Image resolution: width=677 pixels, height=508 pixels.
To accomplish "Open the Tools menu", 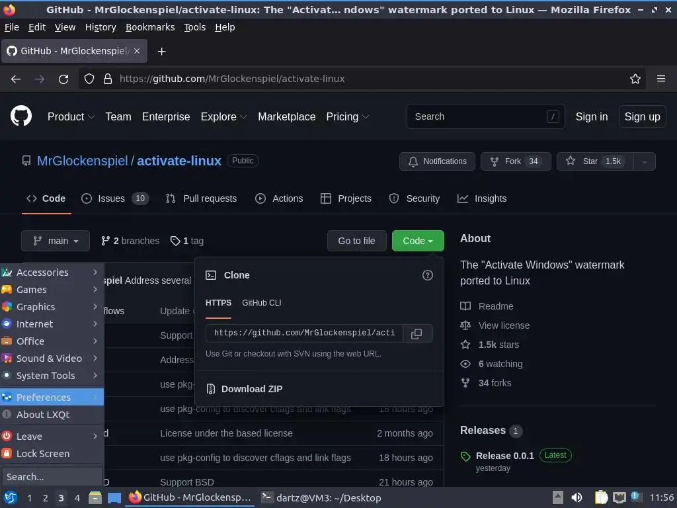I will click(x=195, y=27).
